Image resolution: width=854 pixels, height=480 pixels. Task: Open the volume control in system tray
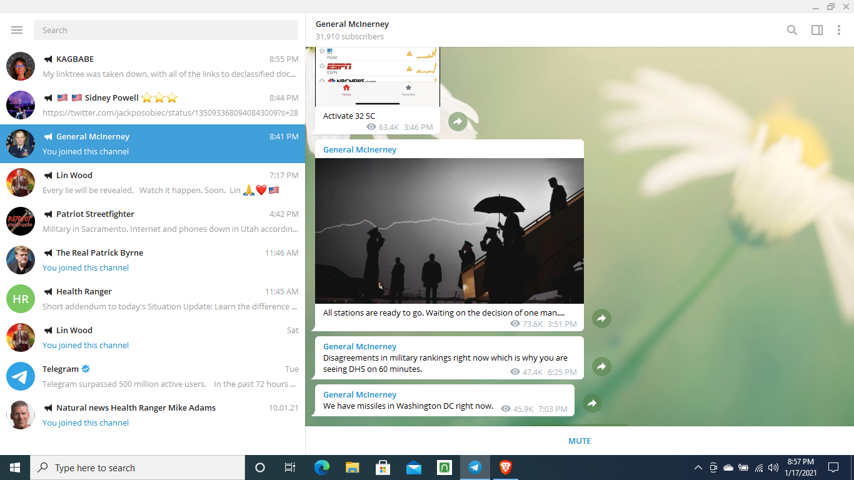773,467
